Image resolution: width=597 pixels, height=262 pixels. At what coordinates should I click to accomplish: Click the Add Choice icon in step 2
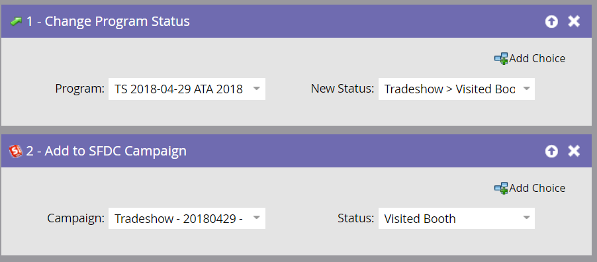501,188
